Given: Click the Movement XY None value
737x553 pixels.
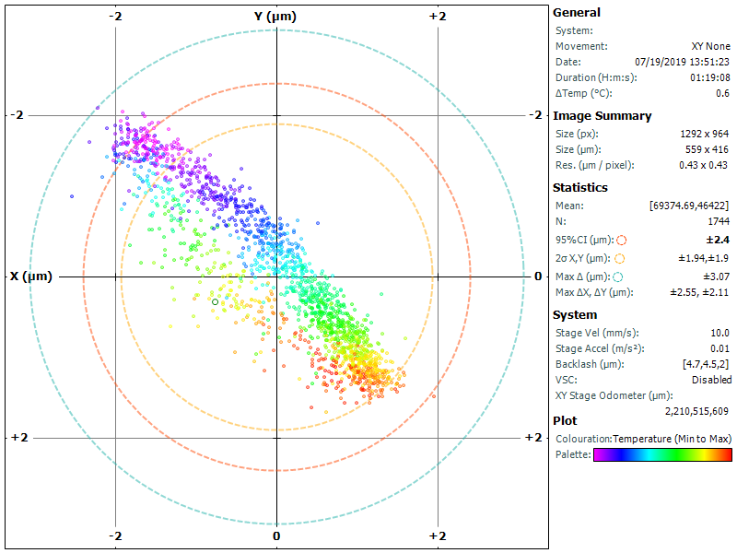Looking at the screenshot, I should click(710, 46).
